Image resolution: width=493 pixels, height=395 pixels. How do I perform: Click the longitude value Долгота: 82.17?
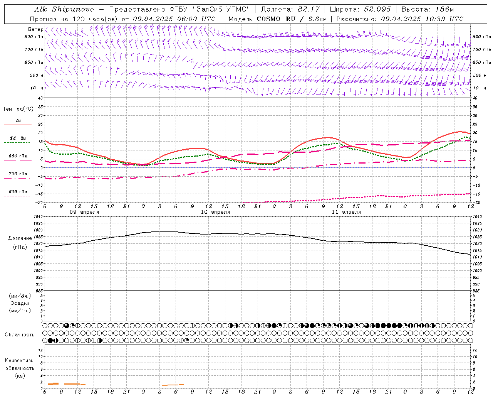click(x=290, y=9)
